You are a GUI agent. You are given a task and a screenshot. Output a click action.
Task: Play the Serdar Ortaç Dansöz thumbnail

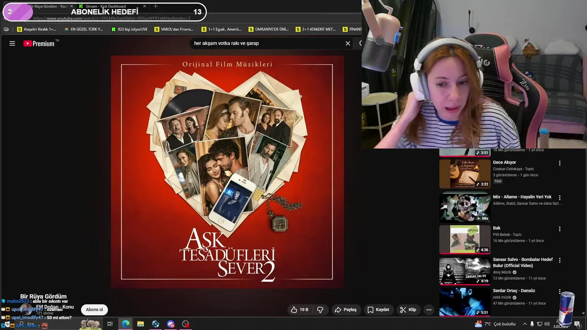point(465,302)
